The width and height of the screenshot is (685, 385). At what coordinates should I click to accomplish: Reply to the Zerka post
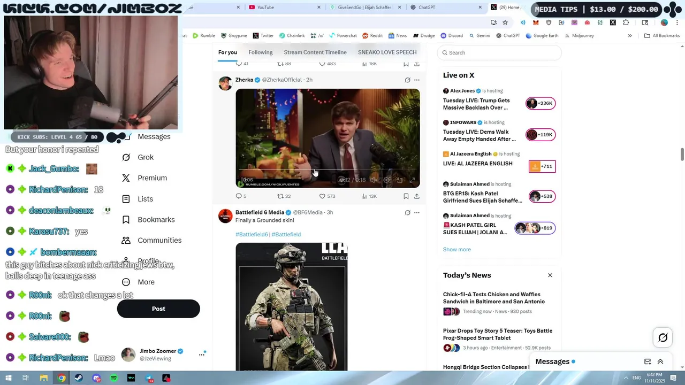(x=241, y=196)
